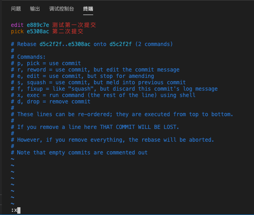
Task: Click commit hash e889c7e
Action: (38, 25)
